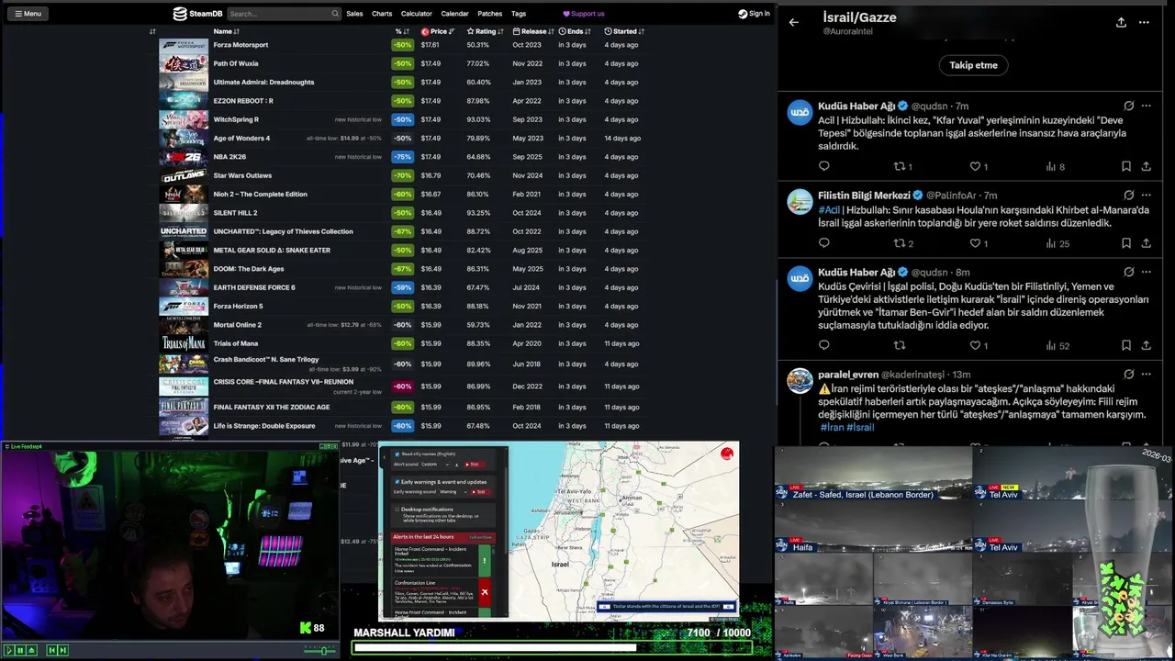Click the leftmost sort arrows icon

(x=152, y=31)
